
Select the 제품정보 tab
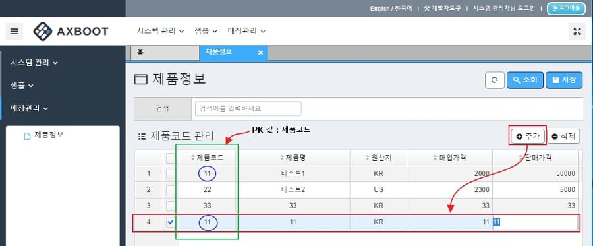[233, 53]
